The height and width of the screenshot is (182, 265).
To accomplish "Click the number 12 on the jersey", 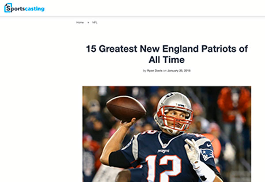I will click(163, 167).
